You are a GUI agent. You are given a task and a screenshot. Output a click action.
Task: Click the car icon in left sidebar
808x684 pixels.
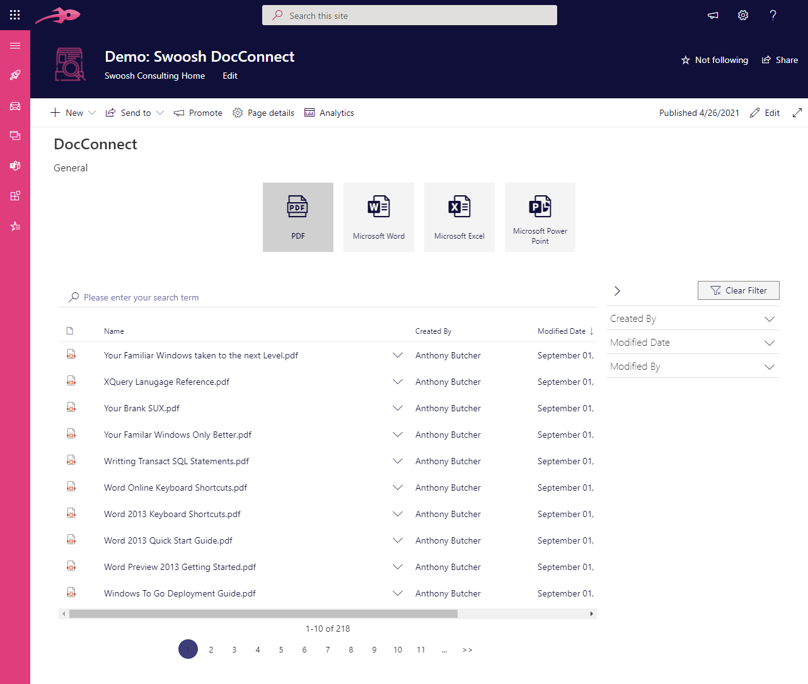15,106
